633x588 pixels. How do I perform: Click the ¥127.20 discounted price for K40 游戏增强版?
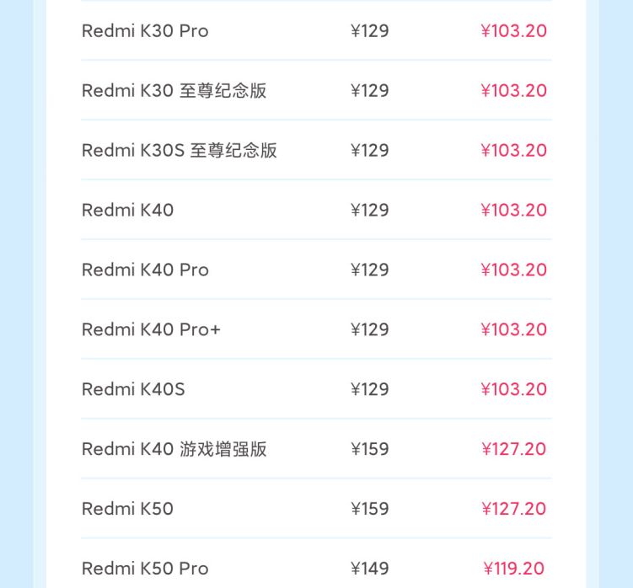[513, 450]
